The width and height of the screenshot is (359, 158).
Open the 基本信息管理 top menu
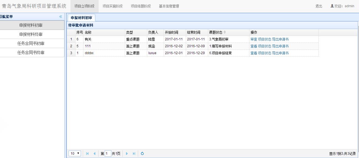(169, 6)
